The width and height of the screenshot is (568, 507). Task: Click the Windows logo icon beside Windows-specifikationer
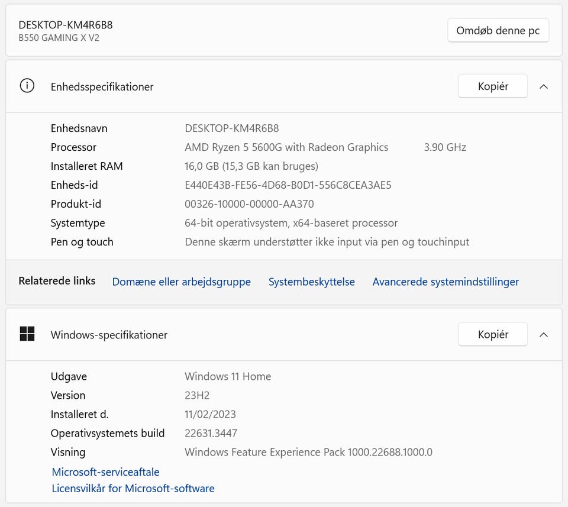click(x=27, y=334)
